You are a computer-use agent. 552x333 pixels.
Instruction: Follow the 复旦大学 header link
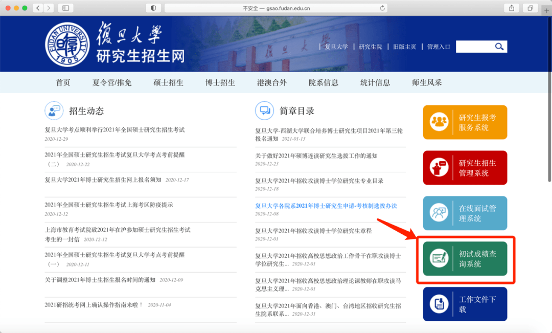336,47
